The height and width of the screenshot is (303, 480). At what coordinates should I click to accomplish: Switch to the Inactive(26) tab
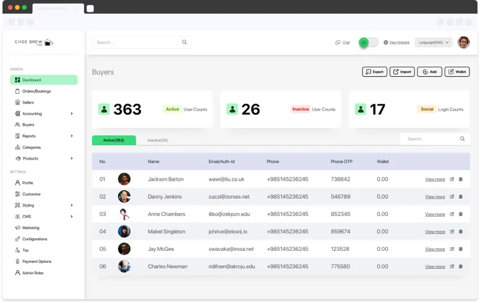157,140
